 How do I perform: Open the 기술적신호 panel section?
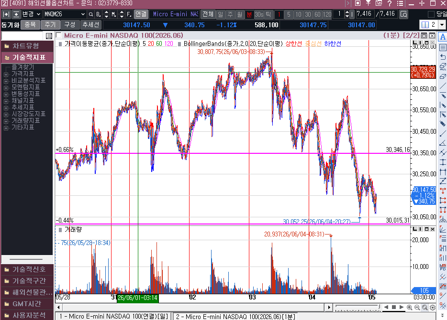point(27,269)
